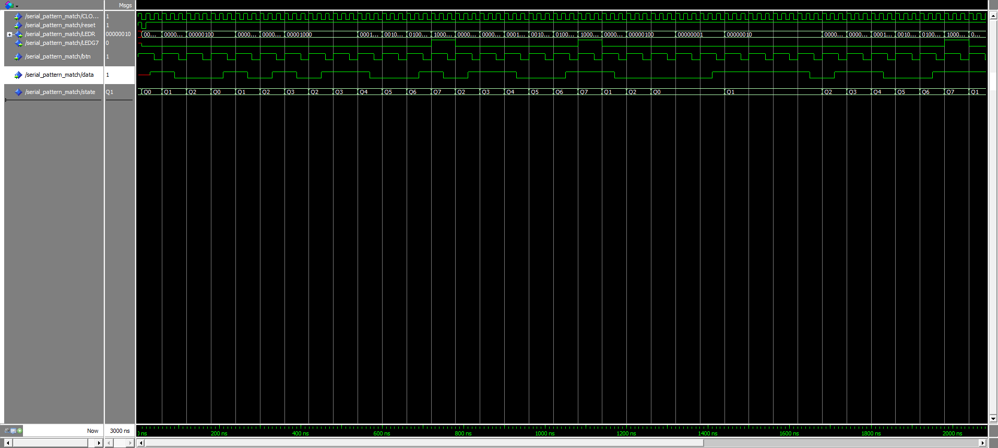Select the serial_pattern_match/LEDG7 signal
998x448 pixels.
[62, 43]
